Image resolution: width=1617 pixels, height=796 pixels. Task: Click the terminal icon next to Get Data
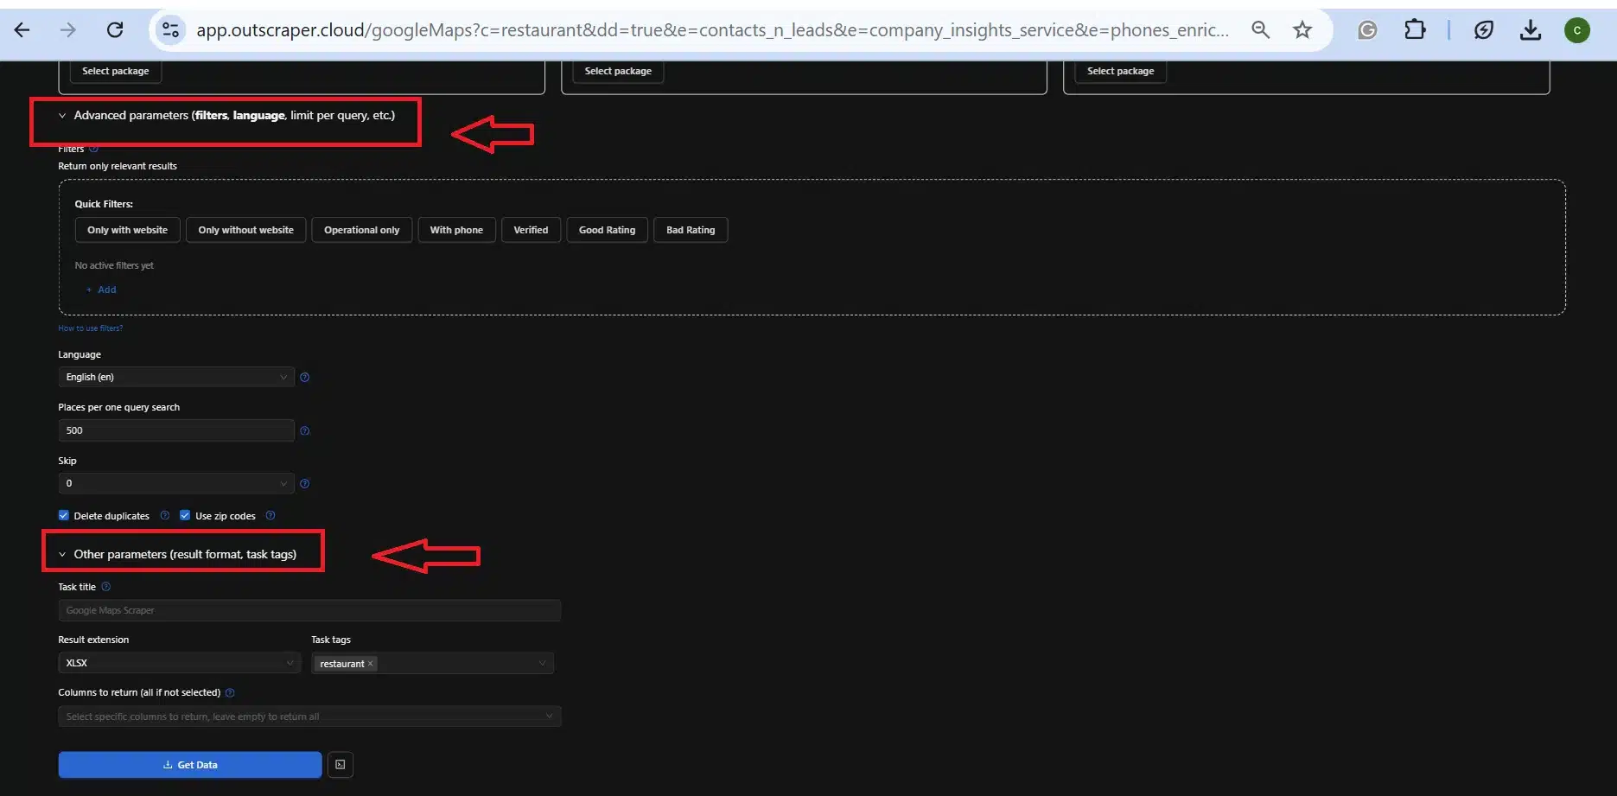(x=341, y=765)
